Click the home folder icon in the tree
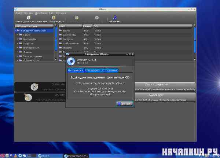Image resolution: width=220 pixels, height=158 pixels. point(18,30)
